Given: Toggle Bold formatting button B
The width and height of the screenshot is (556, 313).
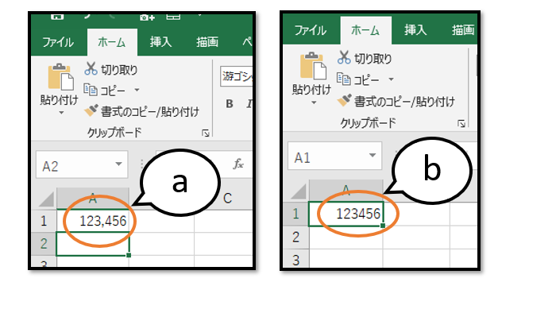Looking at the screenshot, I should 230,104.
